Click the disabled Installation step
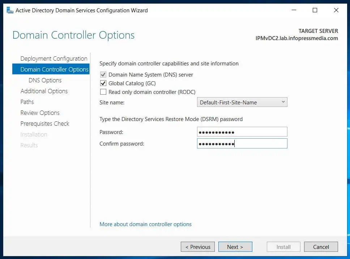The width and height of the screenshot is (350, 259). pos(34,134)
